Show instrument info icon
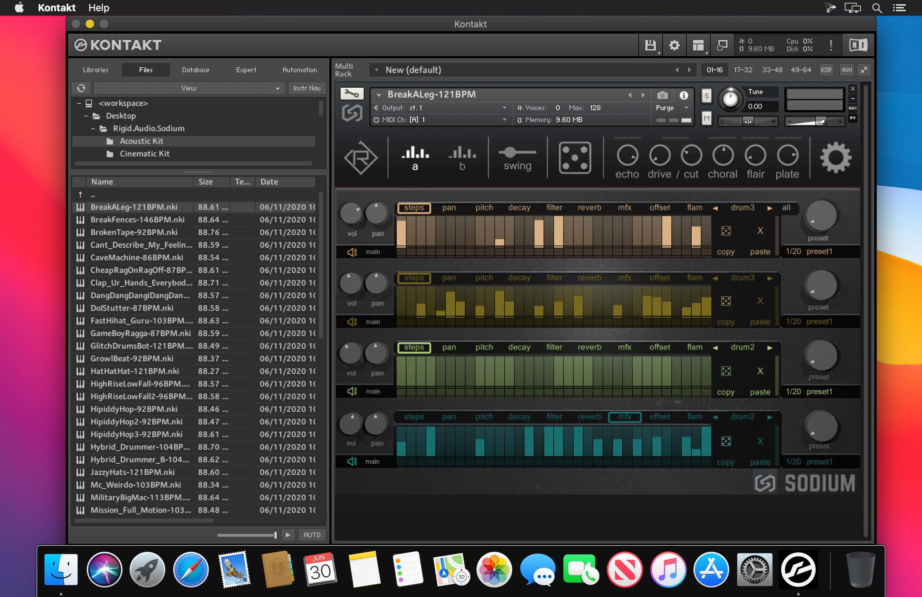 click(x=684, y=95)
